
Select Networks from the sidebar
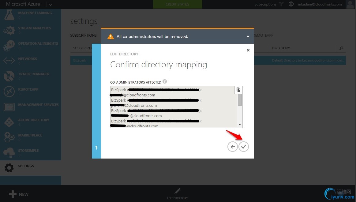pos(31,61)
